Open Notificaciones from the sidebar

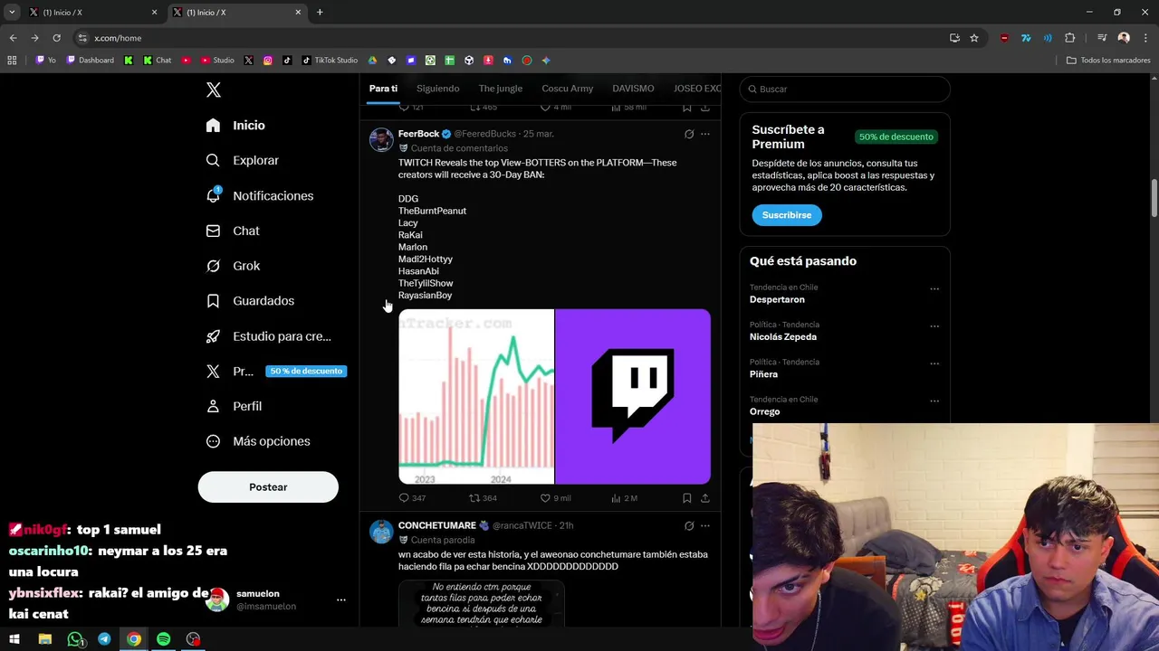pyautogui.click(x=259, y=196)
